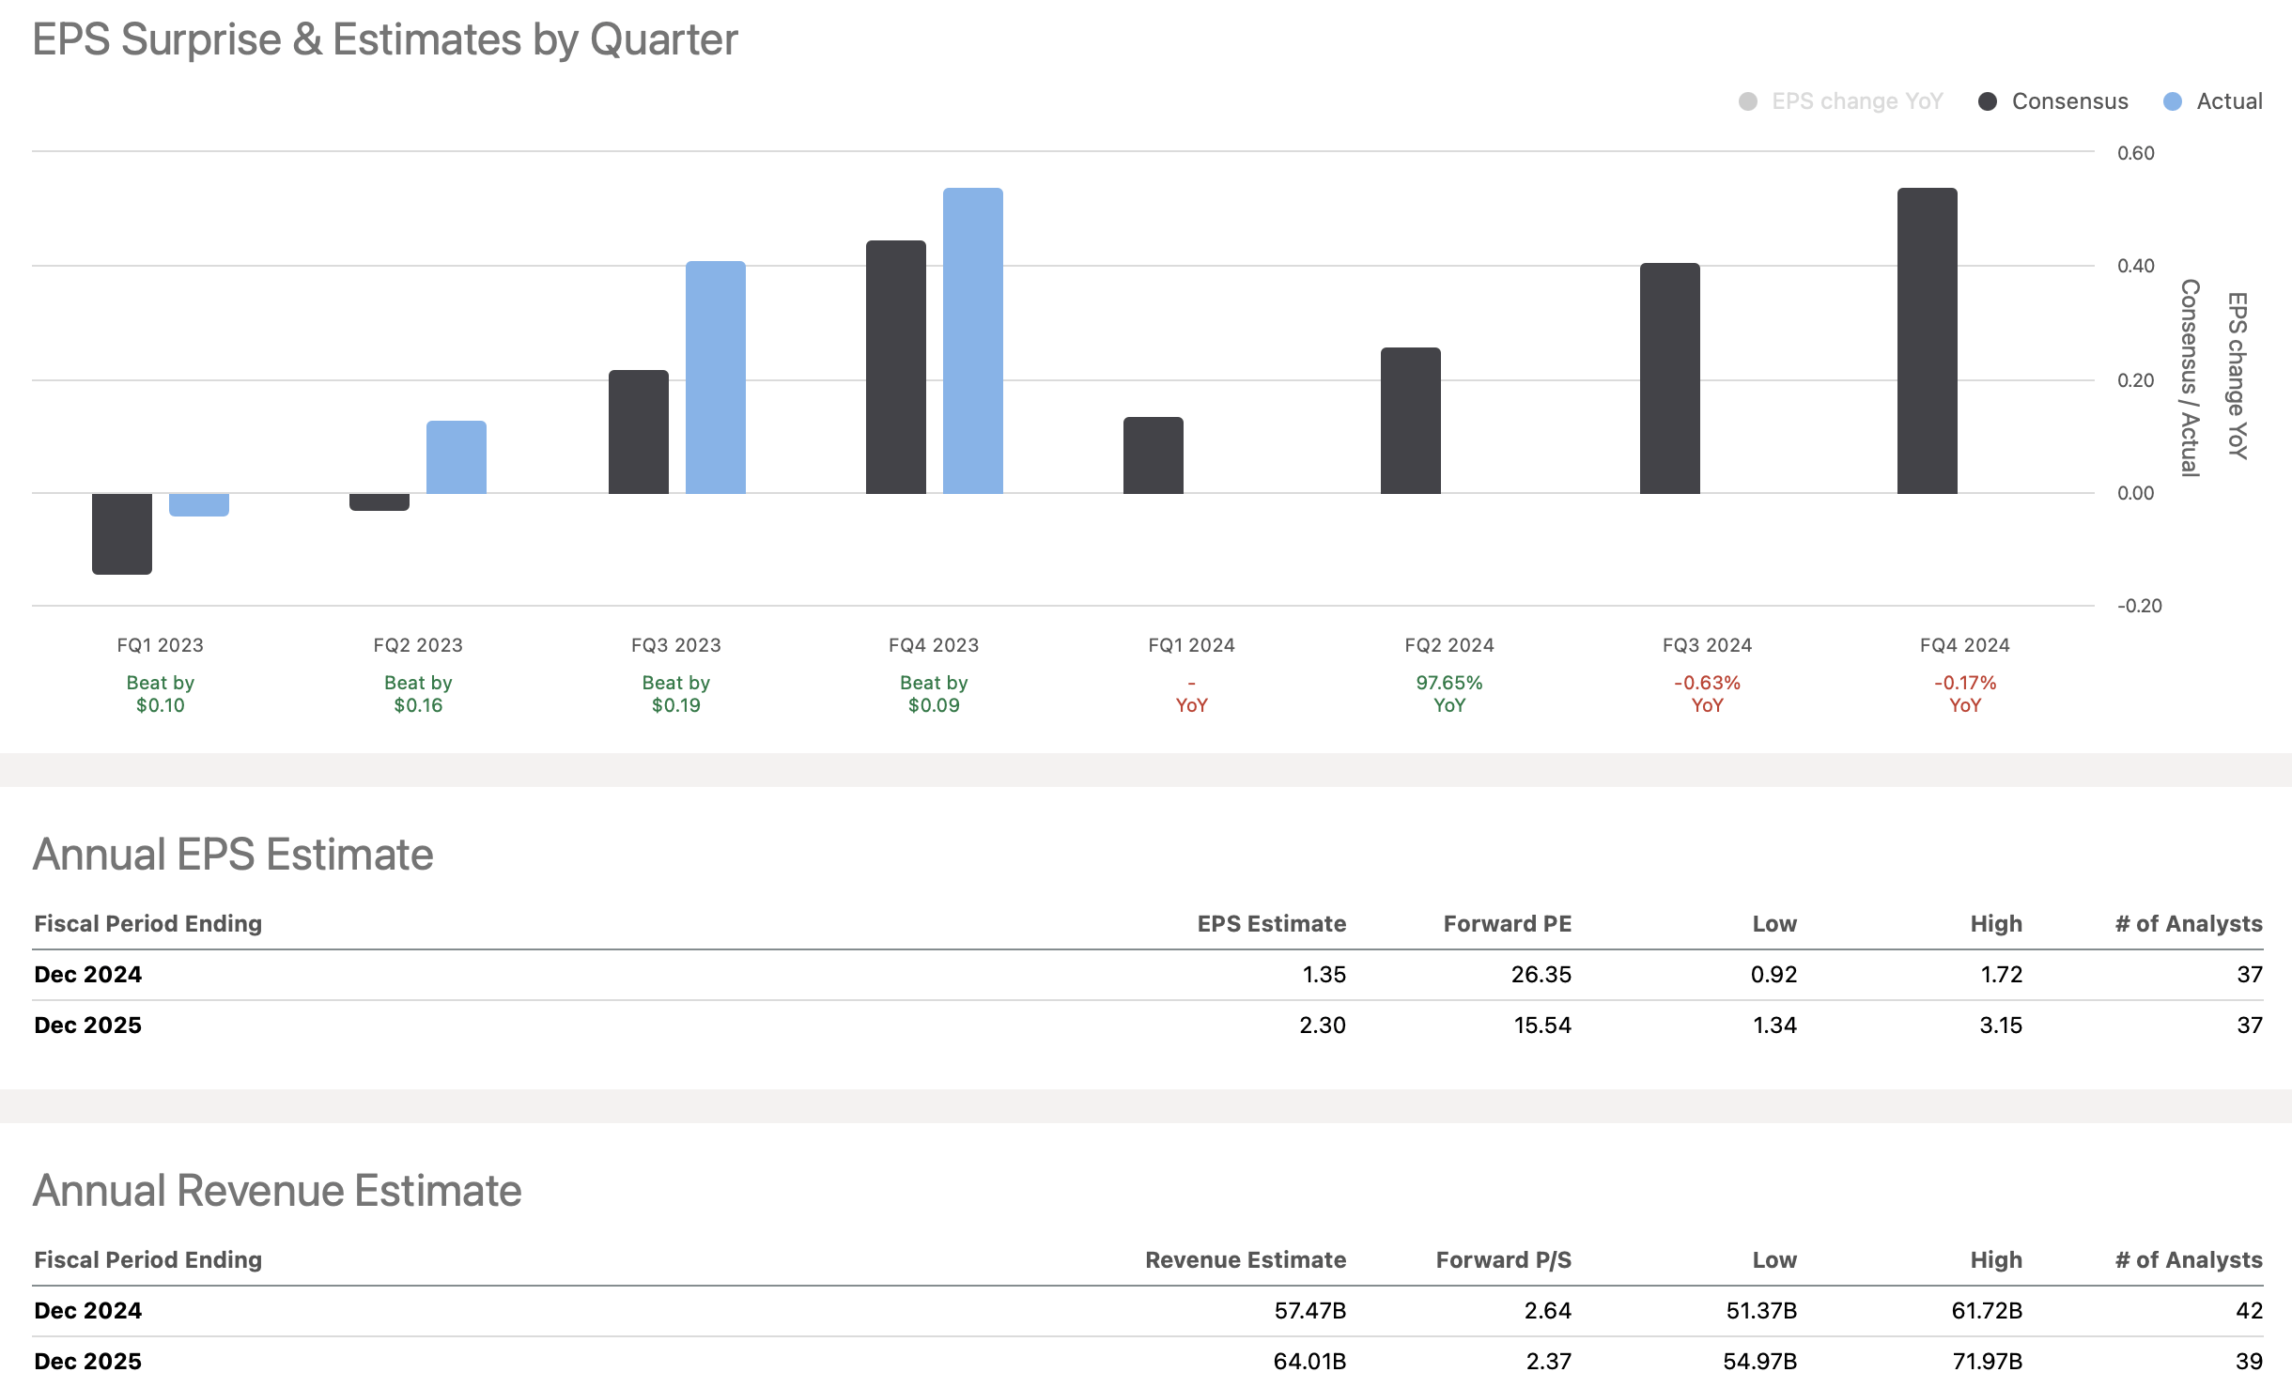The height and width of the screenshot is (1388, 2292).
Task: Click the blue Actual legend dot
Action: pyautogui.click(x=2172, y=101)
